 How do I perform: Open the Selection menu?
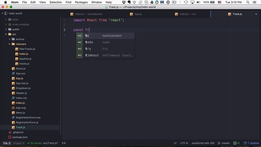coord(55,2)
